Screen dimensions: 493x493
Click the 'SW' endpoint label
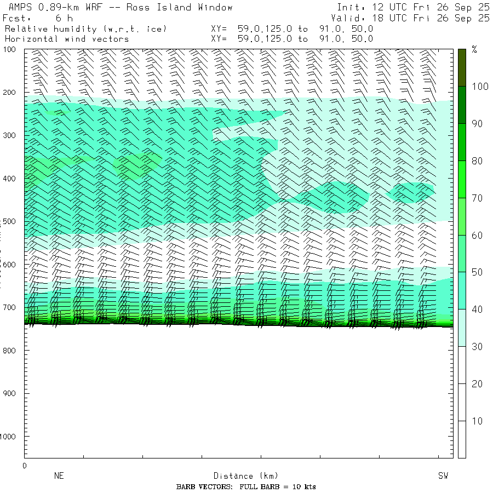coord(443,476)
